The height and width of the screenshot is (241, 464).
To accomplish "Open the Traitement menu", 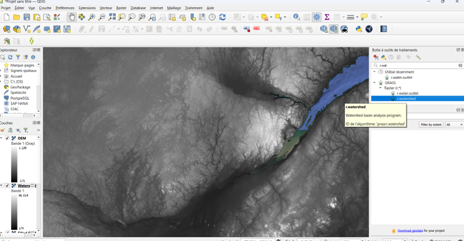I will (193, 8).
